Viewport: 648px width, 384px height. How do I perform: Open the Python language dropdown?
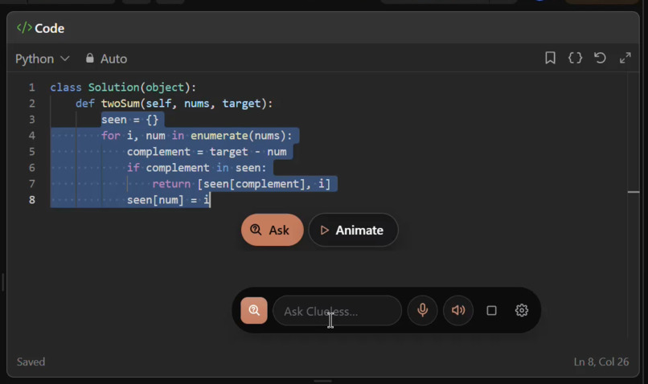[x=42, y=59]
